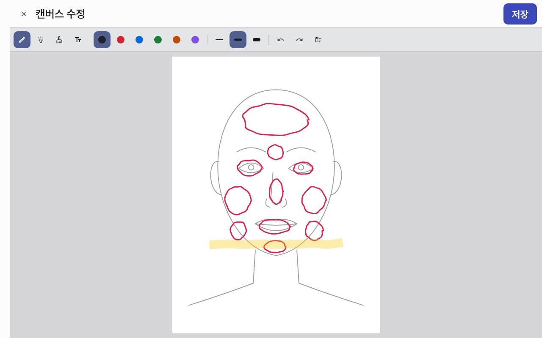Pick the blue color swatch
Image resolution: width=542 pixels, height=338 pixels.
pos(139,40)
